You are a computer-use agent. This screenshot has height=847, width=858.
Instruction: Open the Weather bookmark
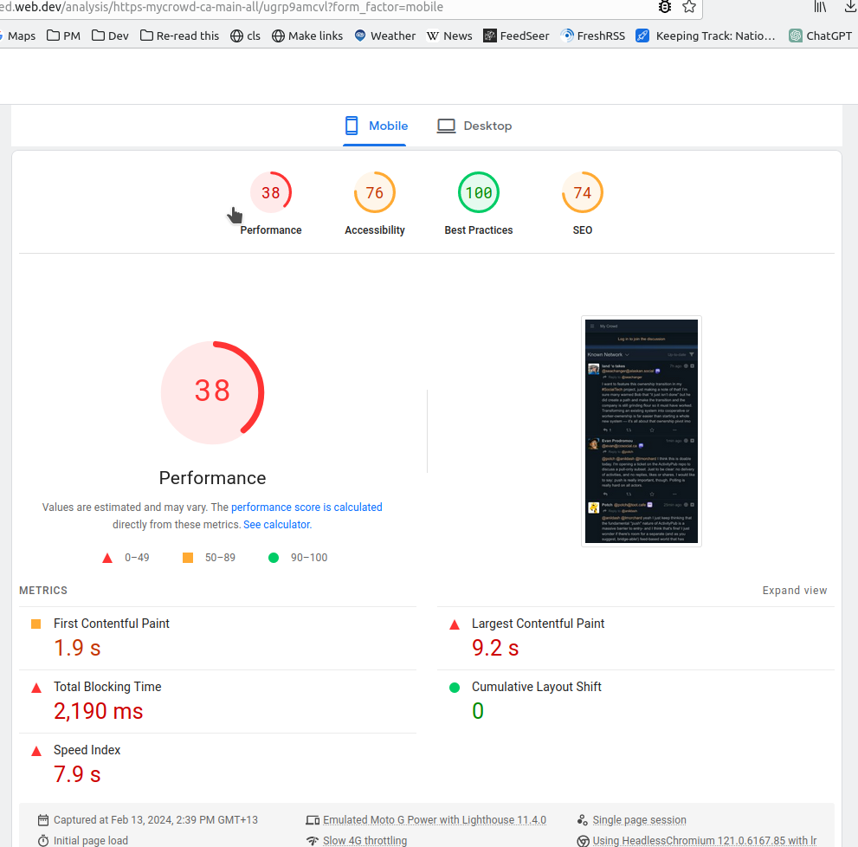tap(384, 36)
